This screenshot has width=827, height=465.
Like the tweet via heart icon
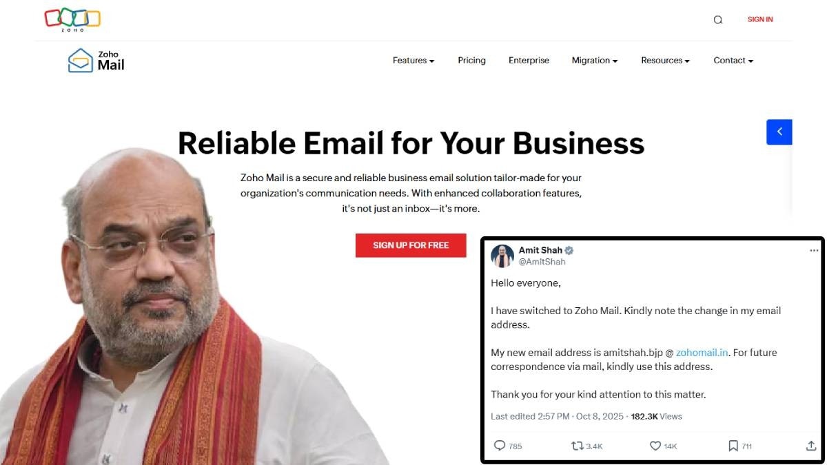pyautogui.click(x=655, y=446)
